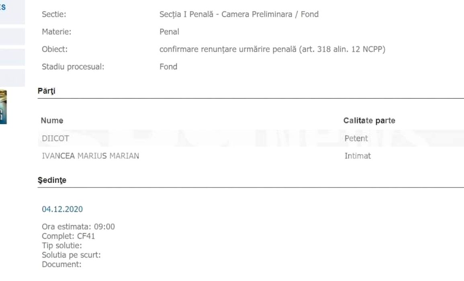The width and height of the screenshot is (464, 281).
Task: Click the 'Petent' party role cell
Action: pos(356,138)
